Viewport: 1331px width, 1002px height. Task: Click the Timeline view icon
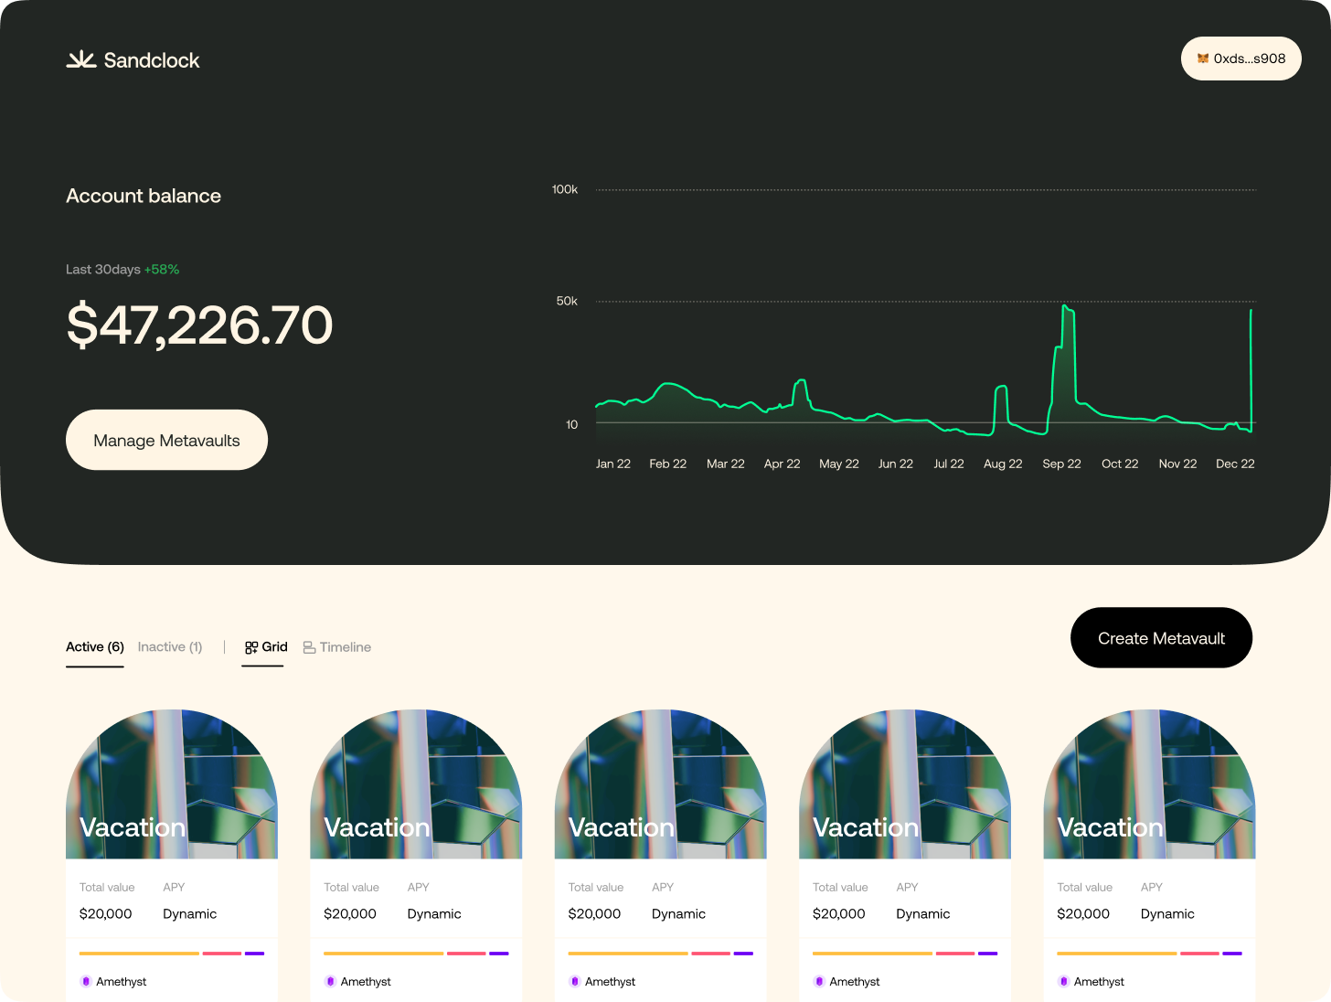click(310, 647)
